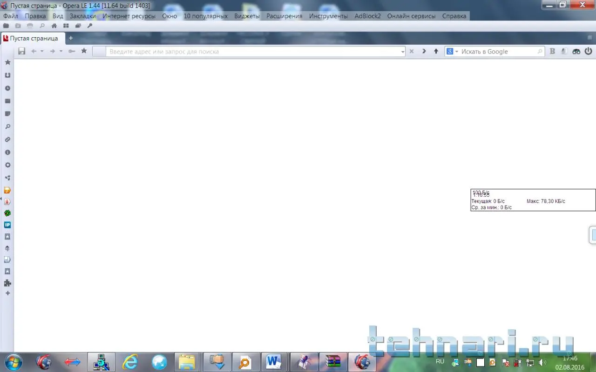This screenshot has width=596, height=372.
Task: Click the bold B icon in toolbar
Action: tap(552, 51)
